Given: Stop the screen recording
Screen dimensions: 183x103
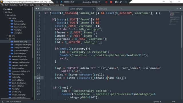Looking at the screenshot, I should click(x=111, y=2).
